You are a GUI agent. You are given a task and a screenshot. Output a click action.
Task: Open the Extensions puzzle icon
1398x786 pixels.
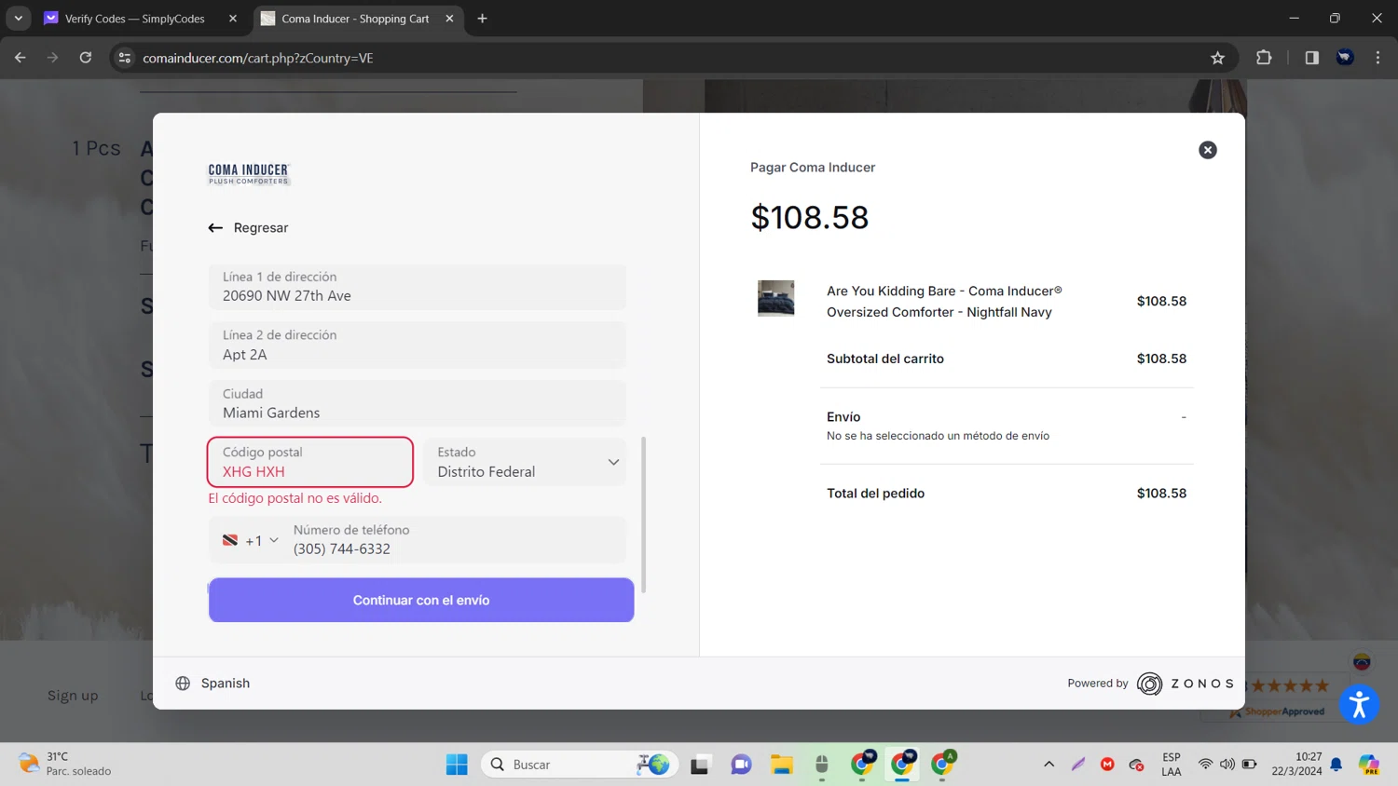click(x=1264, y=58)
